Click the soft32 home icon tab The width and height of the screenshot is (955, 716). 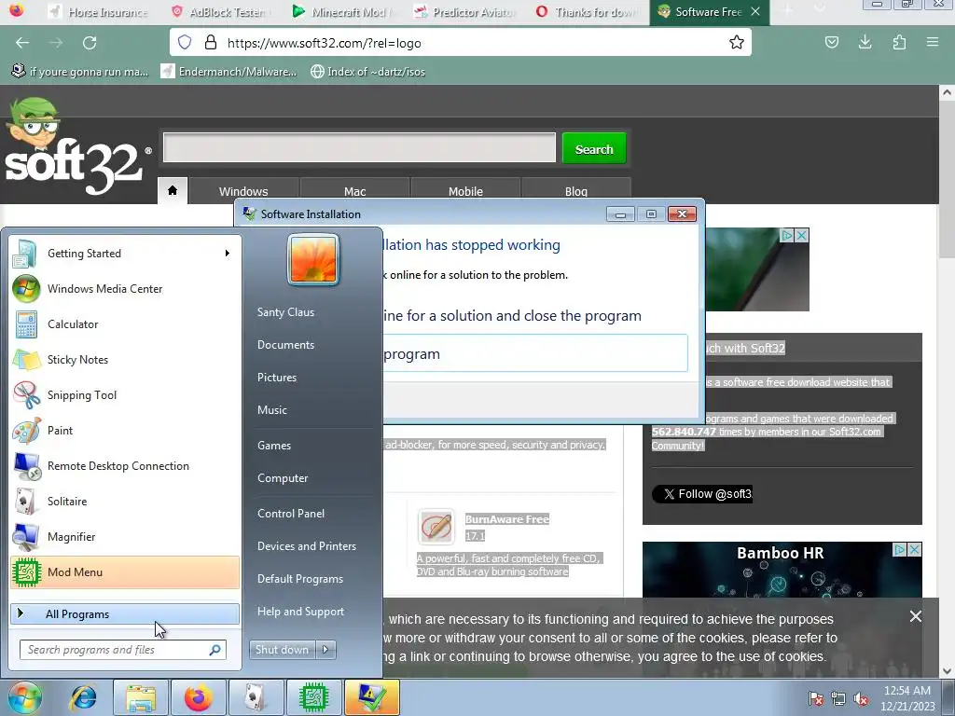coord(173,190)
